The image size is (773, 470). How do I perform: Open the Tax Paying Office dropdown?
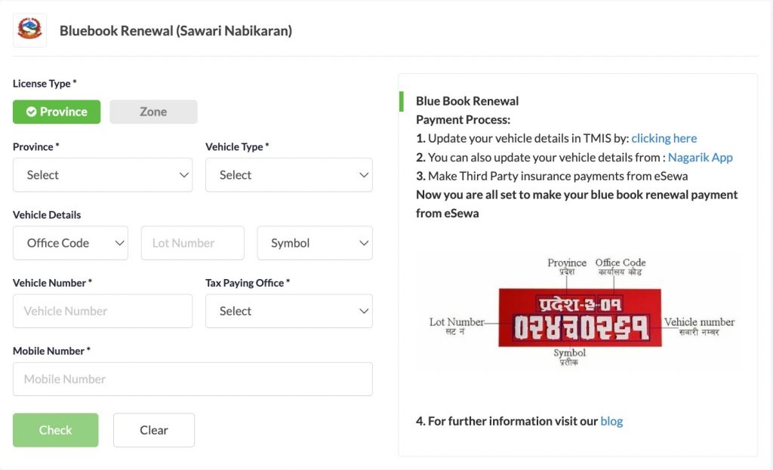288,311
